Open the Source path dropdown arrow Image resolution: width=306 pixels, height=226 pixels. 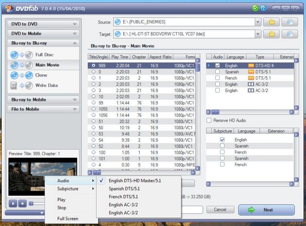pyautogui.click(x=258, y=22)
